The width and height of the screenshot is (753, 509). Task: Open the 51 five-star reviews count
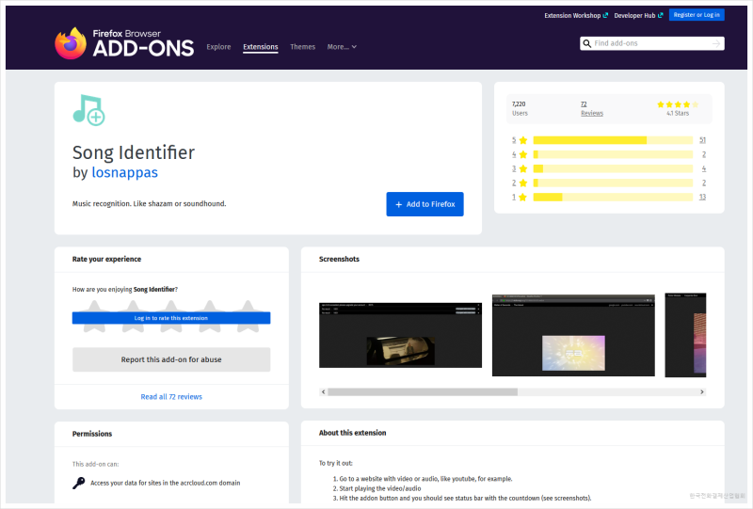click(x=702, y=140)
